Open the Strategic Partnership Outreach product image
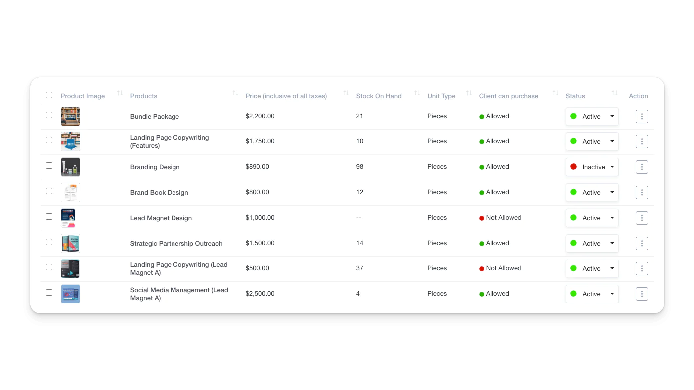Image resolution: width=694 pixels, height=390 pixels. [x=70, y=243]
